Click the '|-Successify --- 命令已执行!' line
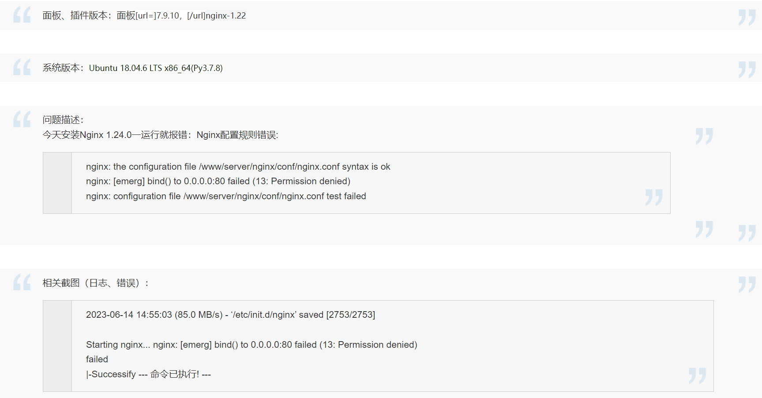The height and width of the screenshot is (398, 762). tap(148, 374)
